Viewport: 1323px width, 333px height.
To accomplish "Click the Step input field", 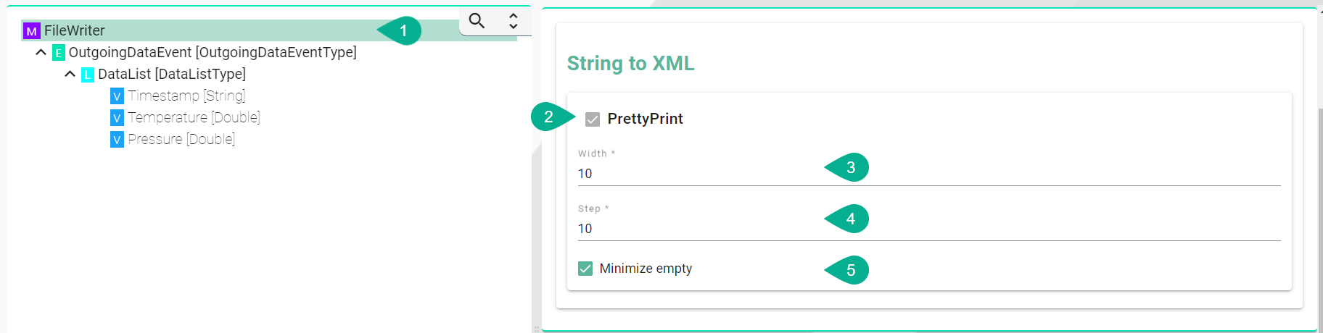I will [929, 229].
